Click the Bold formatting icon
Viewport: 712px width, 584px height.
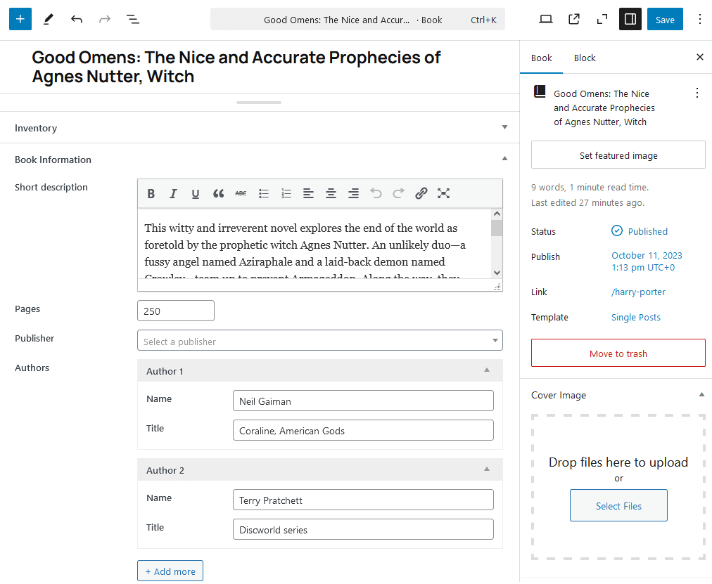151,193
